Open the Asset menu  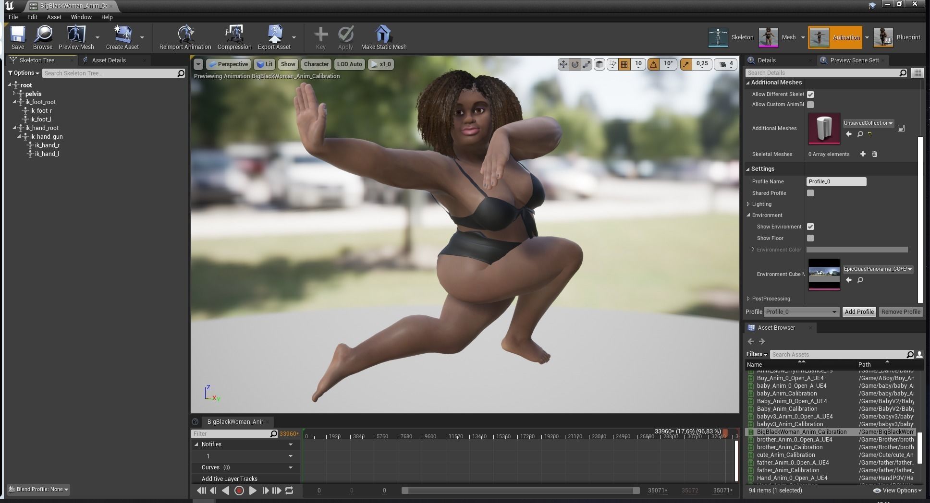54,17
